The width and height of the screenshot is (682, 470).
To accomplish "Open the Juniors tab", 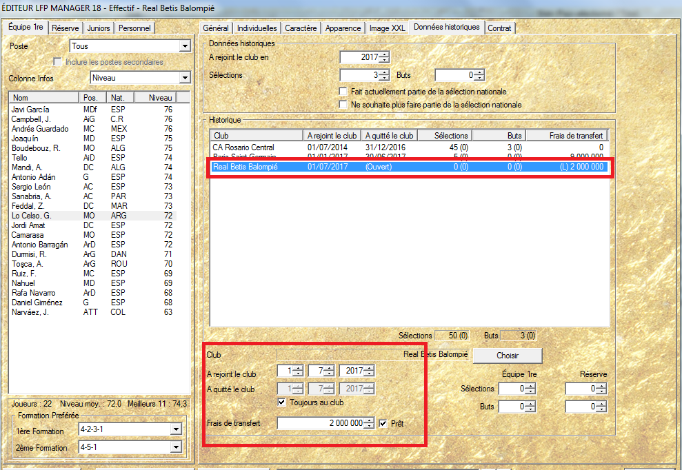I will pyautogui.click(x=99, y=28).
